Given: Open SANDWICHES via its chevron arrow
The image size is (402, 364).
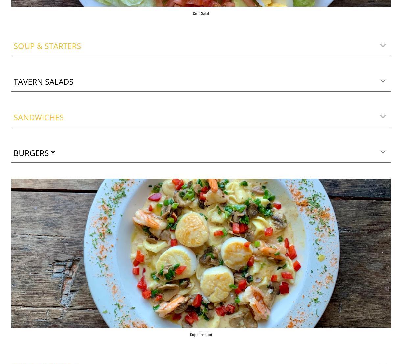Looking at the screenshot, I should click(383, 117).
